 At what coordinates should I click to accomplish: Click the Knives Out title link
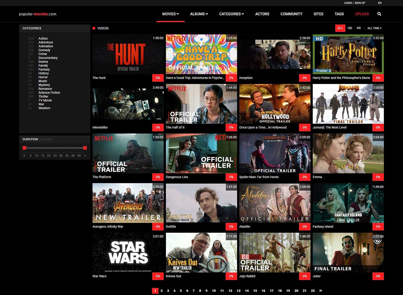(173, 276)
